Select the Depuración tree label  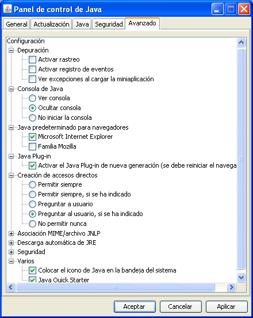[x=33, y=50]
